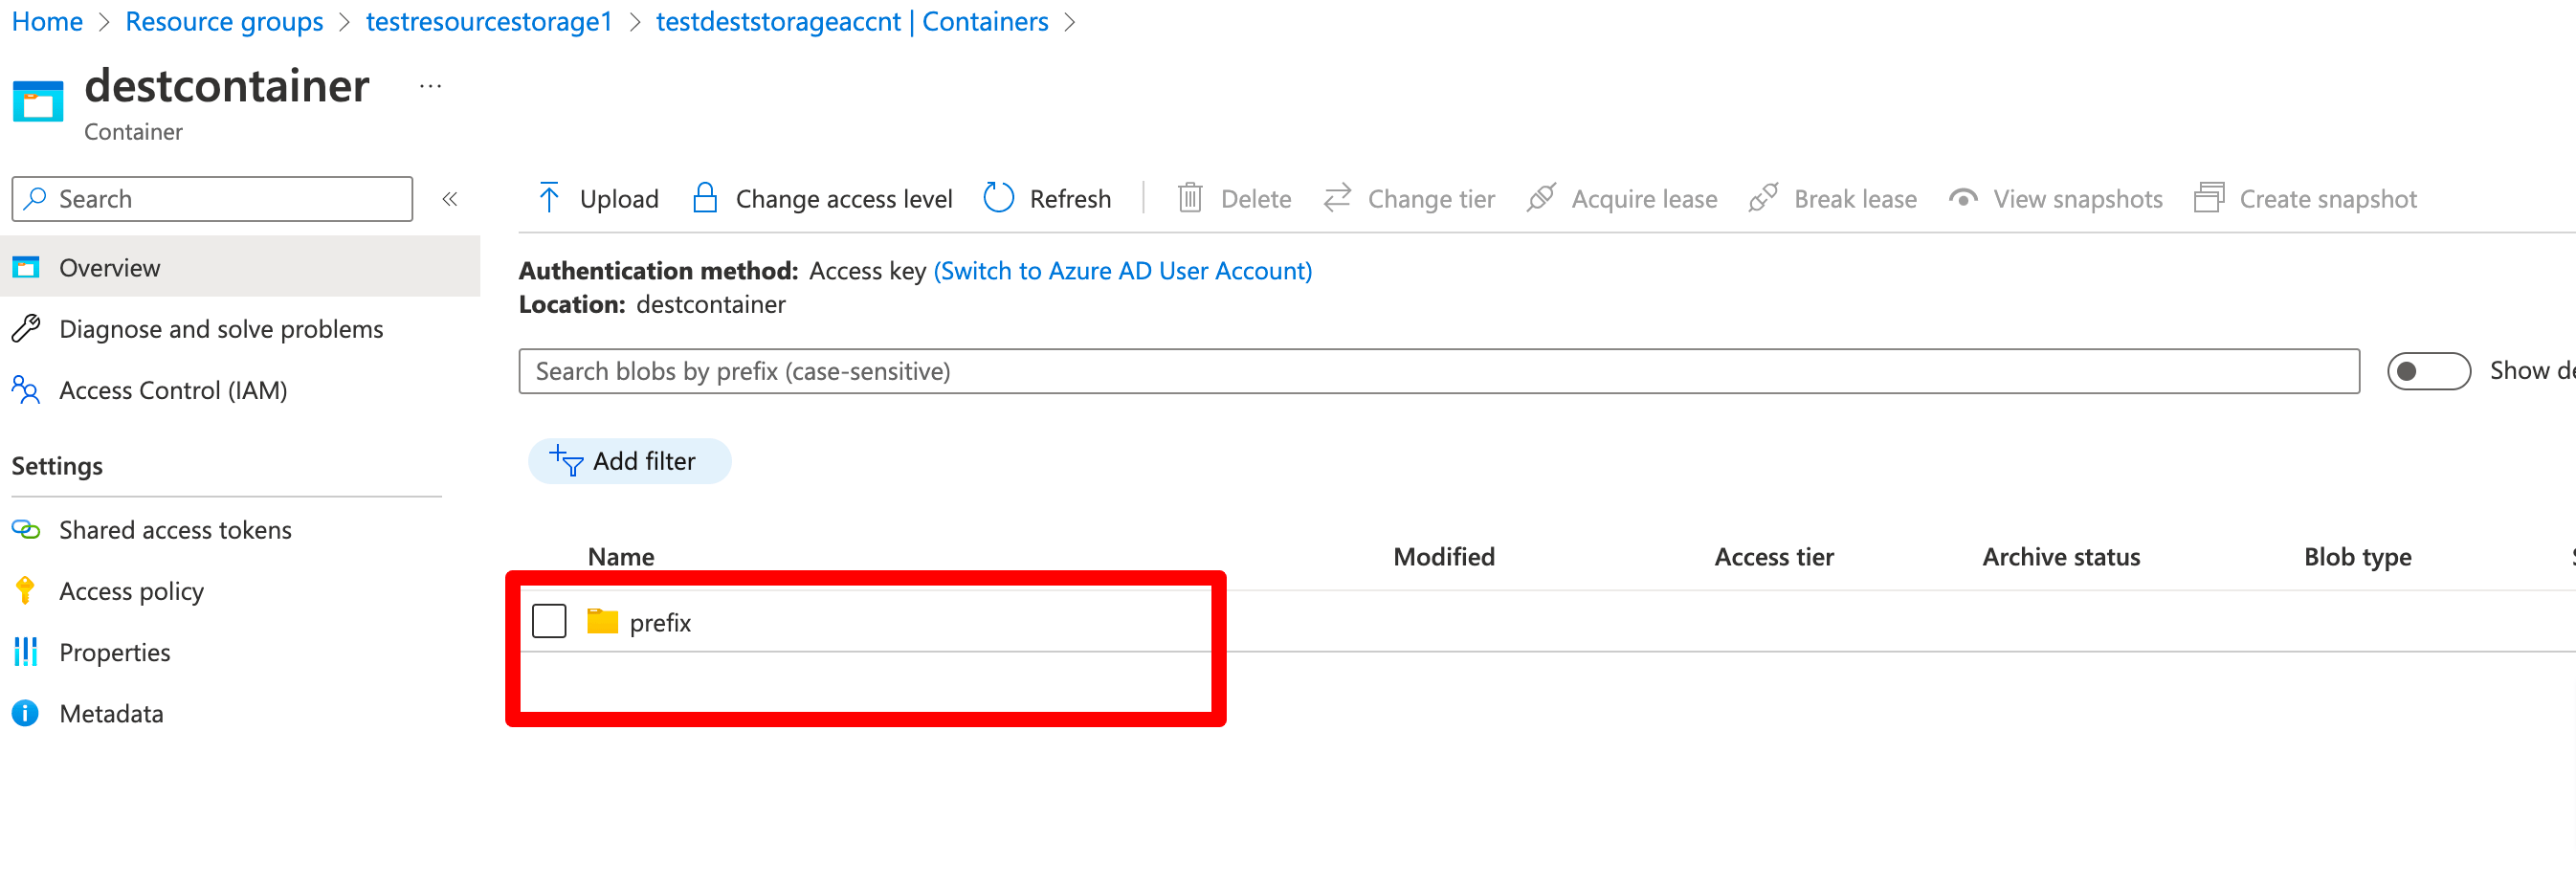Click the Change access level lock icon
Screen dimensions: 2576x886
705,198
